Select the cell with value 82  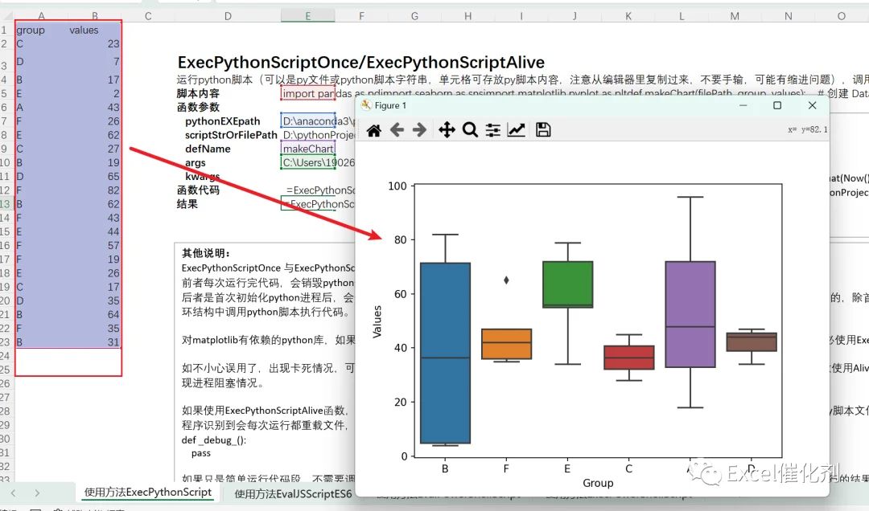(x=95, y=190)
